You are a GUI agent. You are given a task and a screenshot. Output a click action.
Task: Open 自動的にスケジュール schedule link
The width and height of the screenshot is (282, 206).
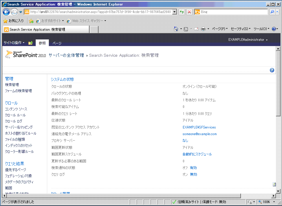click(x=197, y=154)
